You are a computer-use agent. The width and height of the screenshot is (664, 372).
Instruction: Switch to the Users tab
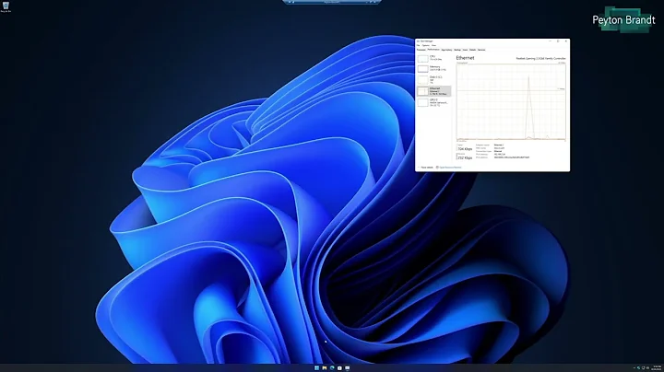point(465,50)
